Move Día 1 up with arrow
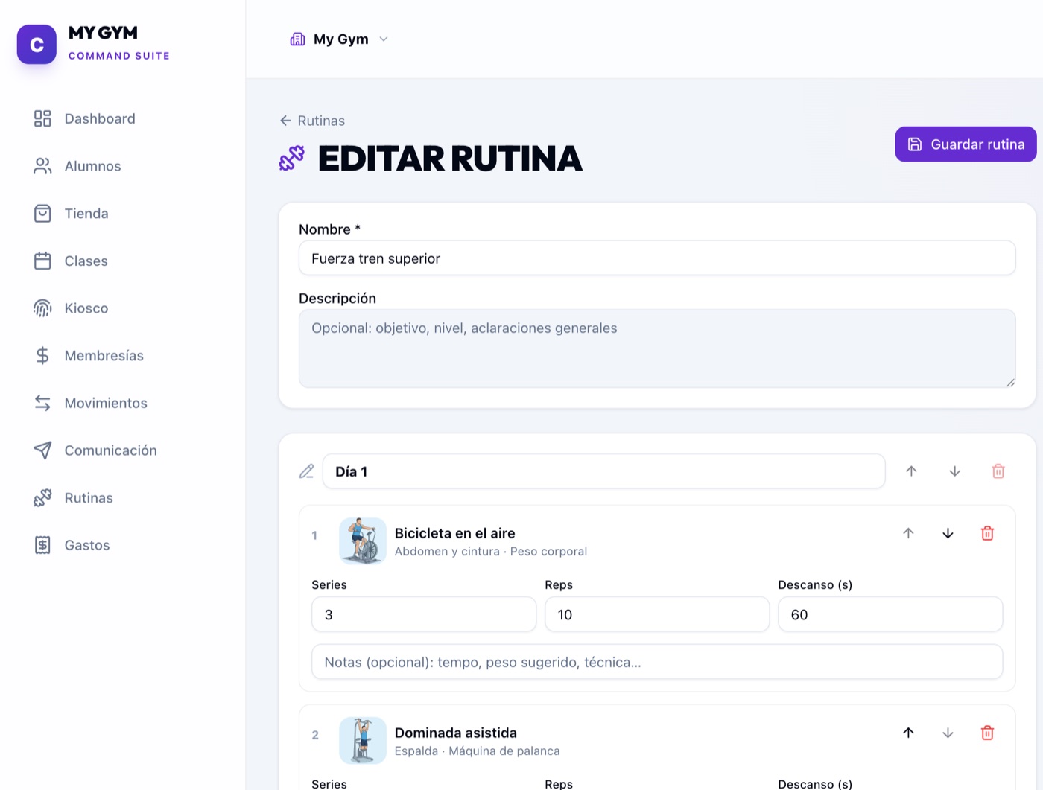1043x790 pixels. (x=911, y=471)
